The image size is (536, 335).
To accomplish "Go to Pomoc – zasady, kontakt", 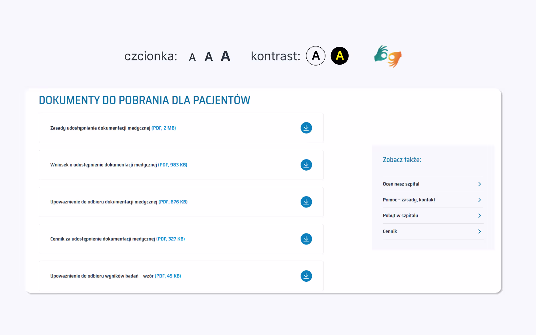I will click(x=409, y=200).
